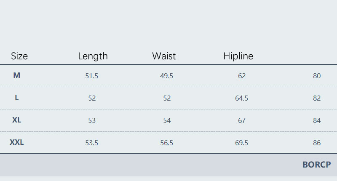Click the 64.5 hipline value
Image resolution: width=337 pixels, height=181 pixels.
point(242,98)
